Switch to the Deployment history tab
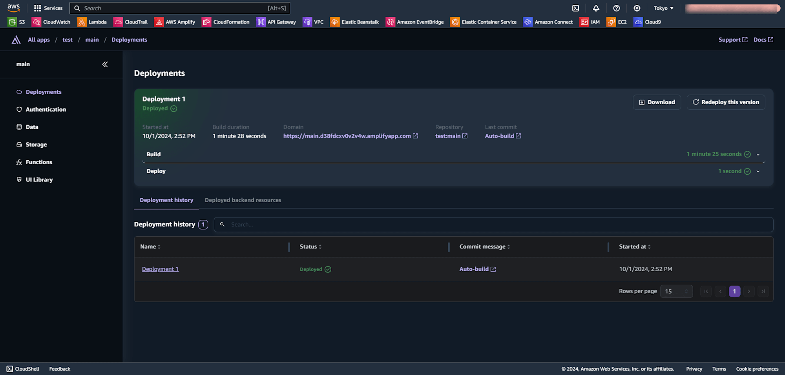This screenshot has height=375, width=785. (x=166, y=200)
